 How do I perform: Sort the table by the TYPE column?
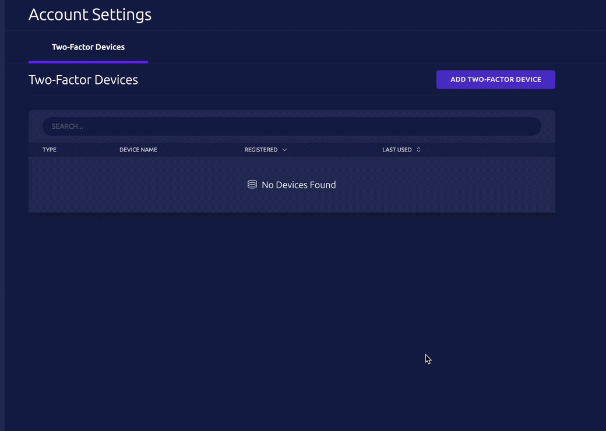point(49,150)
